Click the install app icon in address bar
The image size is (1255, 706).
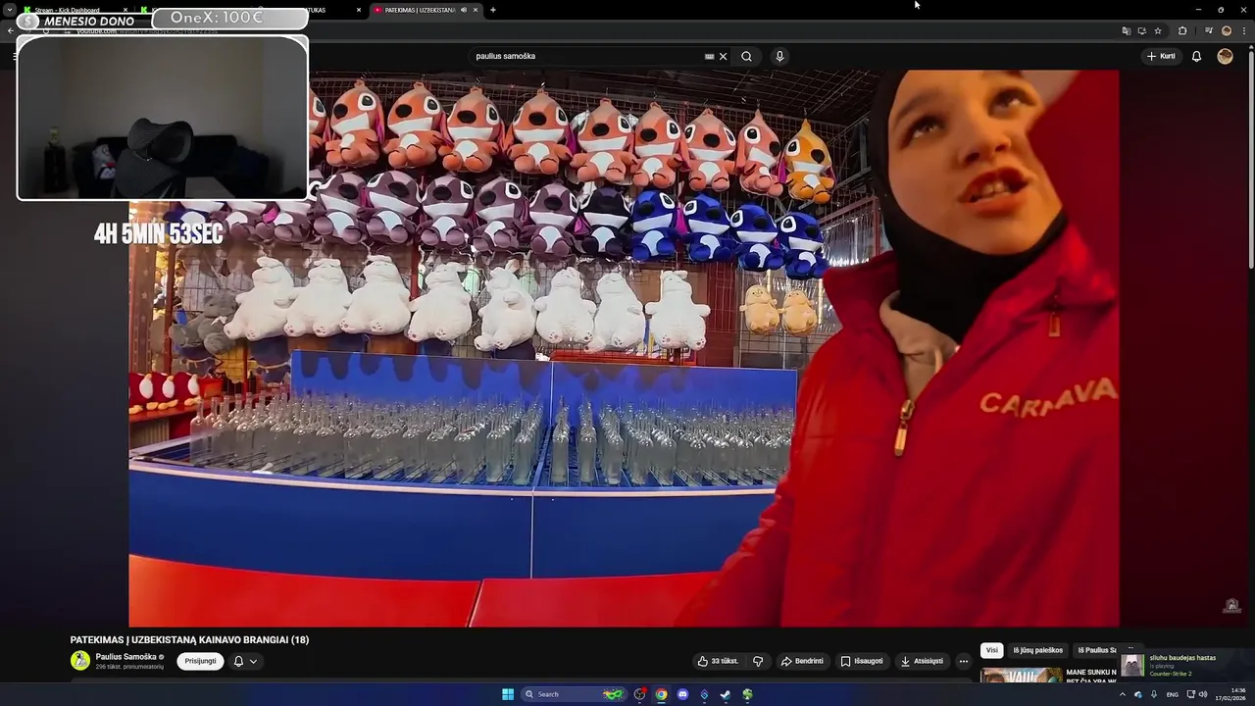click(x=1141, y=30)
